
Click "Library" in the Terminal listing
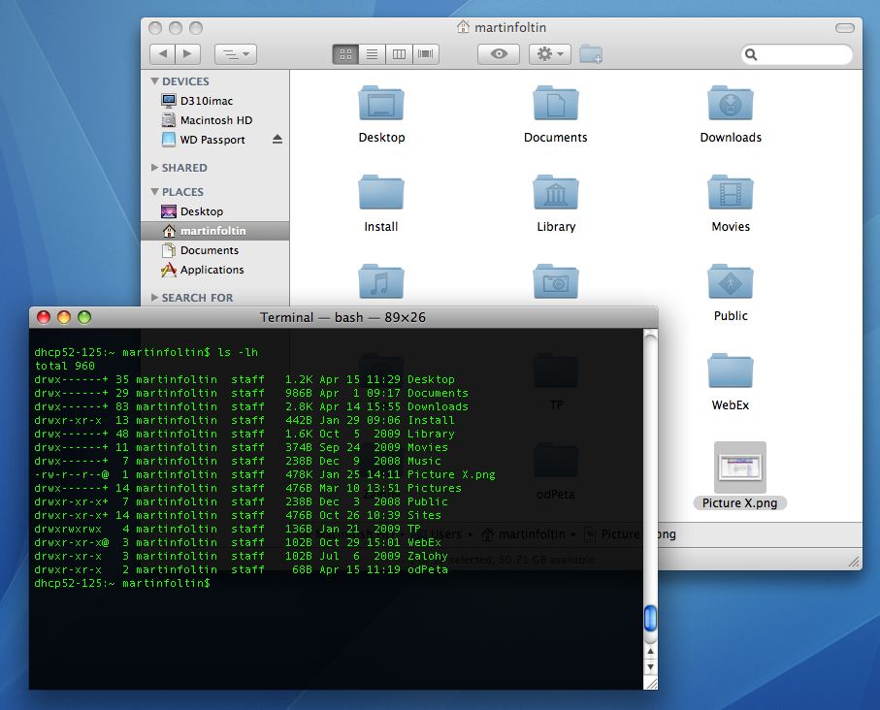click(431, 434)
